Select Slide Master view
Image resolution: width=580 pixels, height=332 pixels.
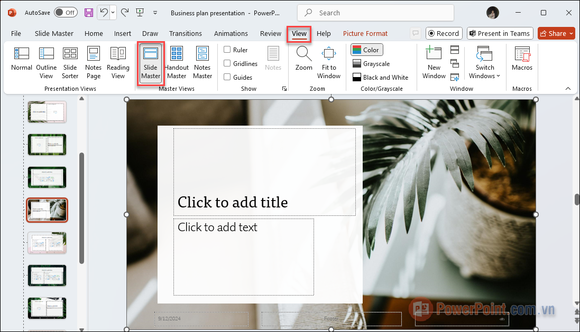(x=151, y=63)
